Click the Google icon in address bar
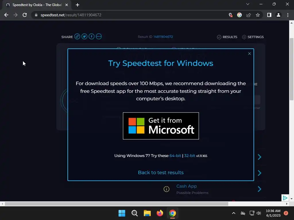294x220 pixels. pos(239,15)
